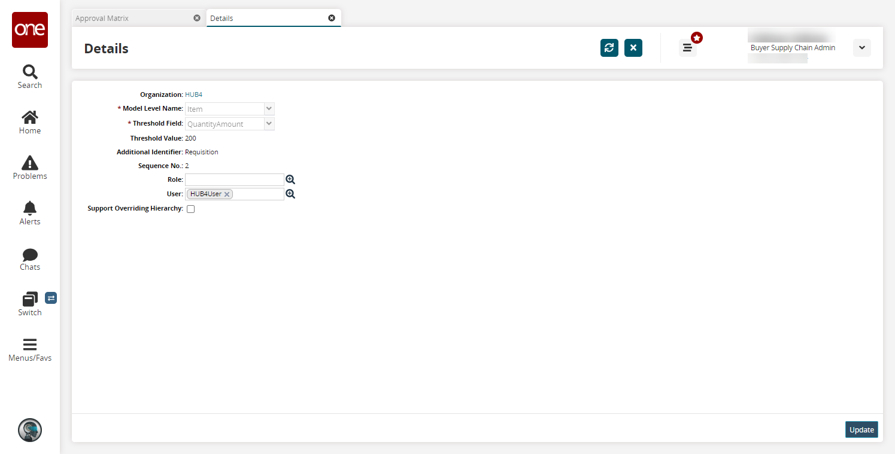Open the Problems panel

(30, 167)
